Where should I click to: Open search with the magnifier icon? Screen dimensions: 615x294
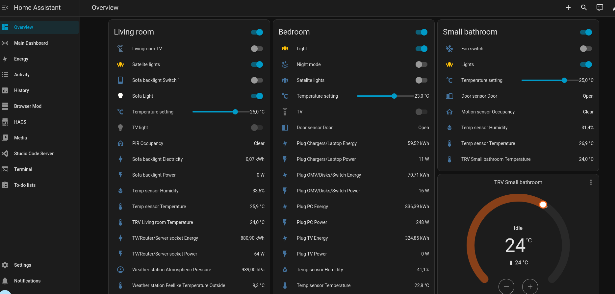pyautogui.click(x=584, y=8)
